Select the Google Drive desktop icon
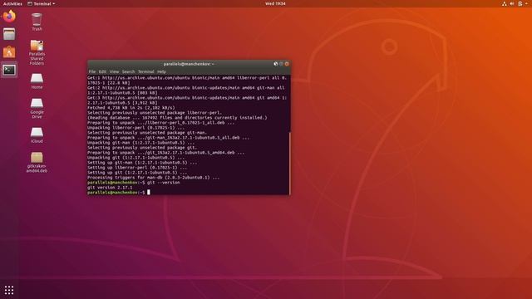This screenshot has width=532, height=299. pos(37,108)
